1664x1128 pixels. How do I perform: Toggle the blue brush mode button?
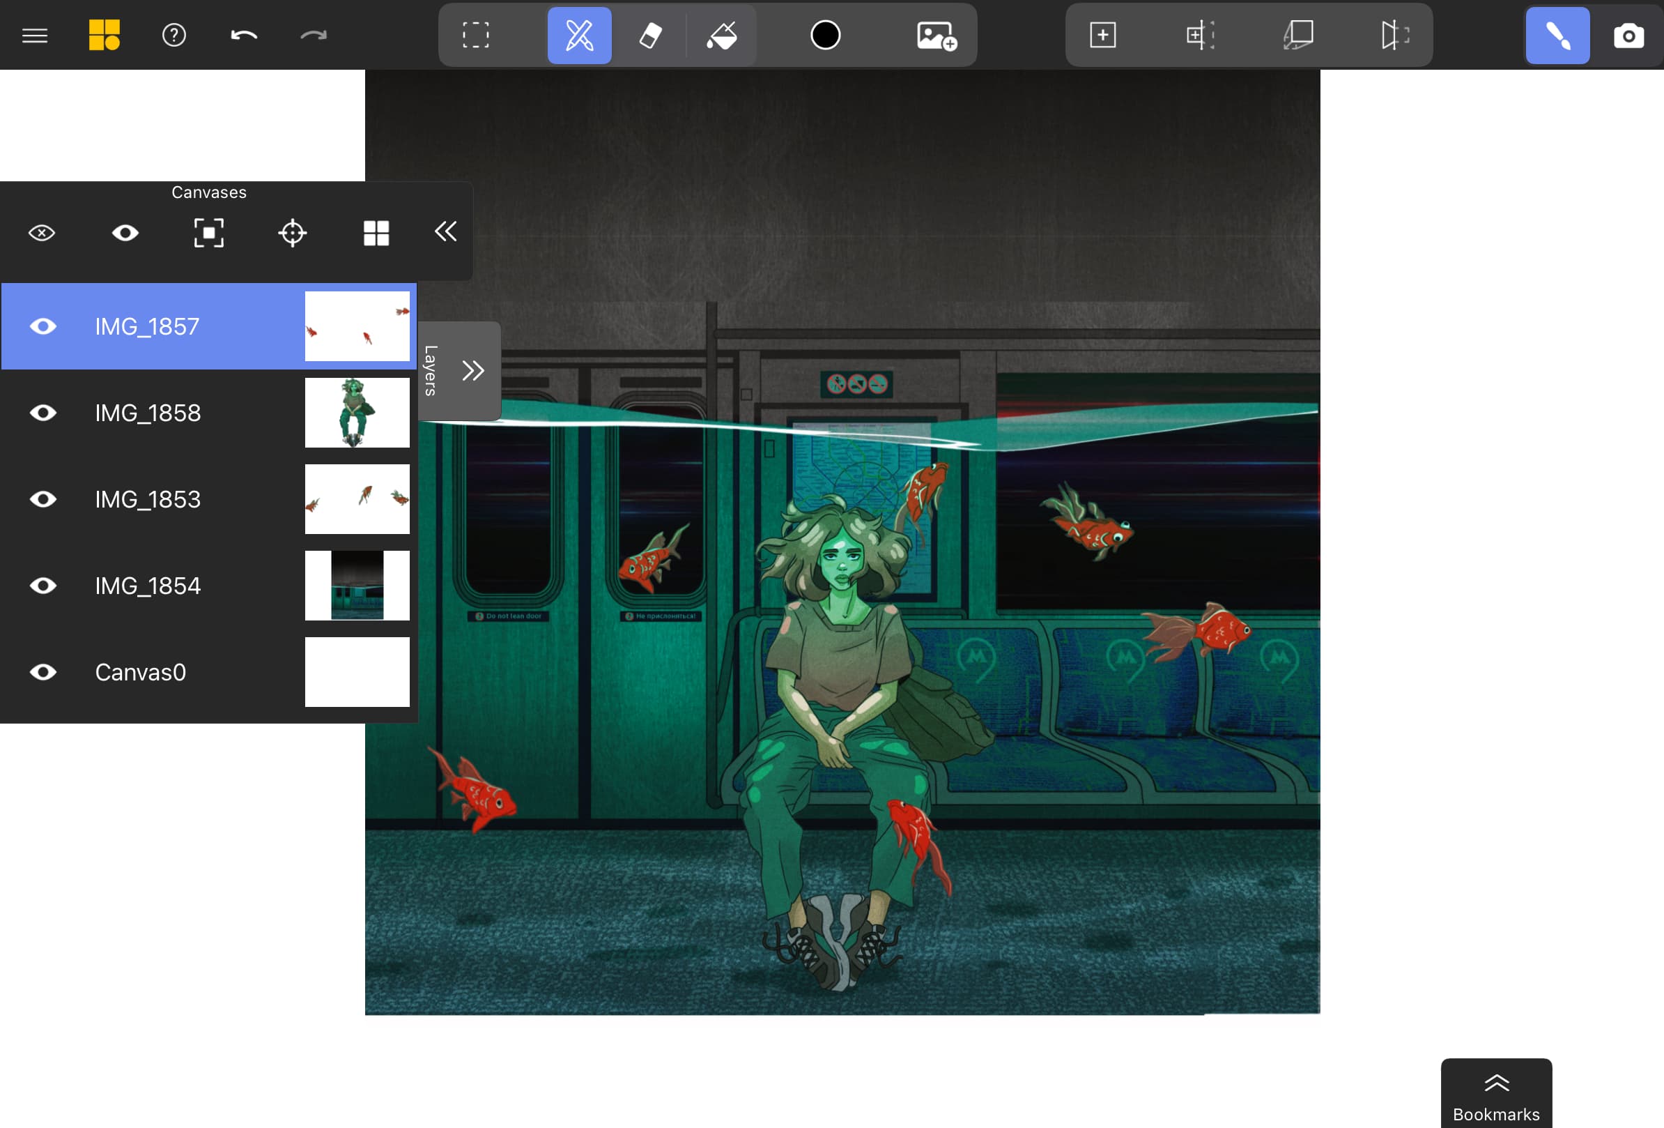[1557, 35]
